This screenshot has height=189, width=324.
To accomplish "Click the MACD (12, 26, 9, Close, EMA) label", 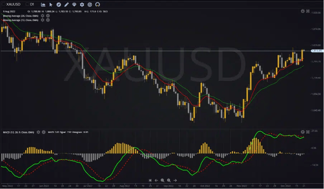I will coord(18,132).
